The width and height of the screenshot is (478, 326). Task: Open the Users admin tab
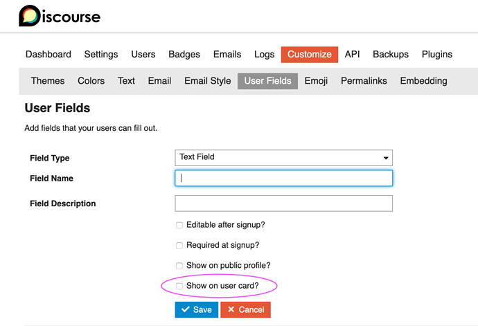143,54
